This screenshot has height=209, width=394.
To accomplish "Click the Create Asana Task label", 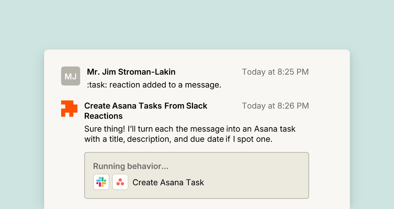I will (168, 183).
